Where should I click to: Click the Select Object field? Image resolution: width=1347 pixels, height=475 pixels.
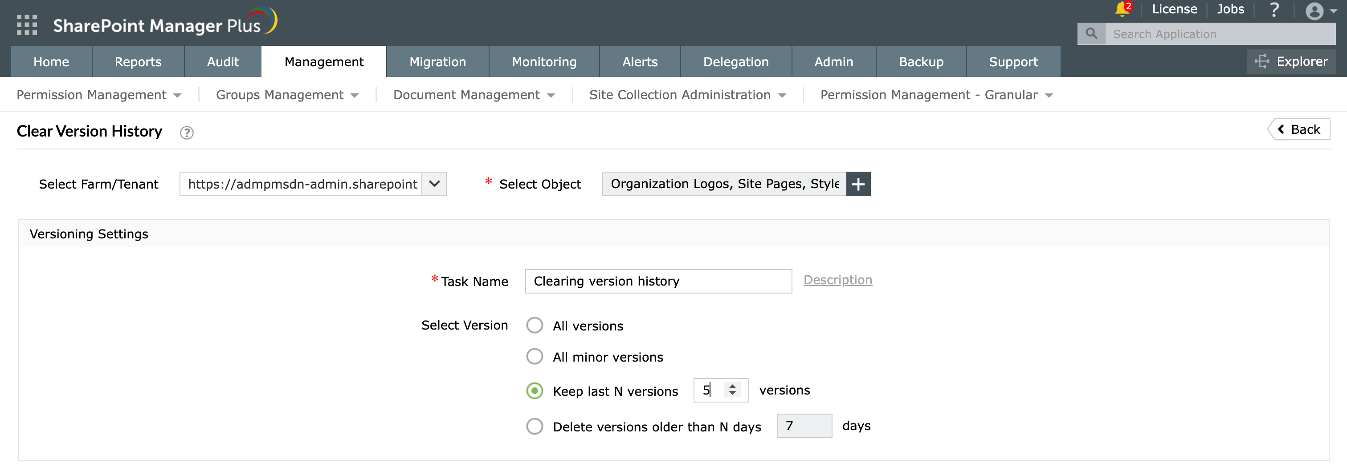click(x=724, y=184)
